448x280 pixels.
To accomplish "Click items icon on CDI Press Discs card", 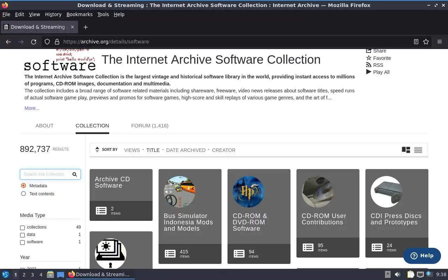I will [x=377, y=247].
